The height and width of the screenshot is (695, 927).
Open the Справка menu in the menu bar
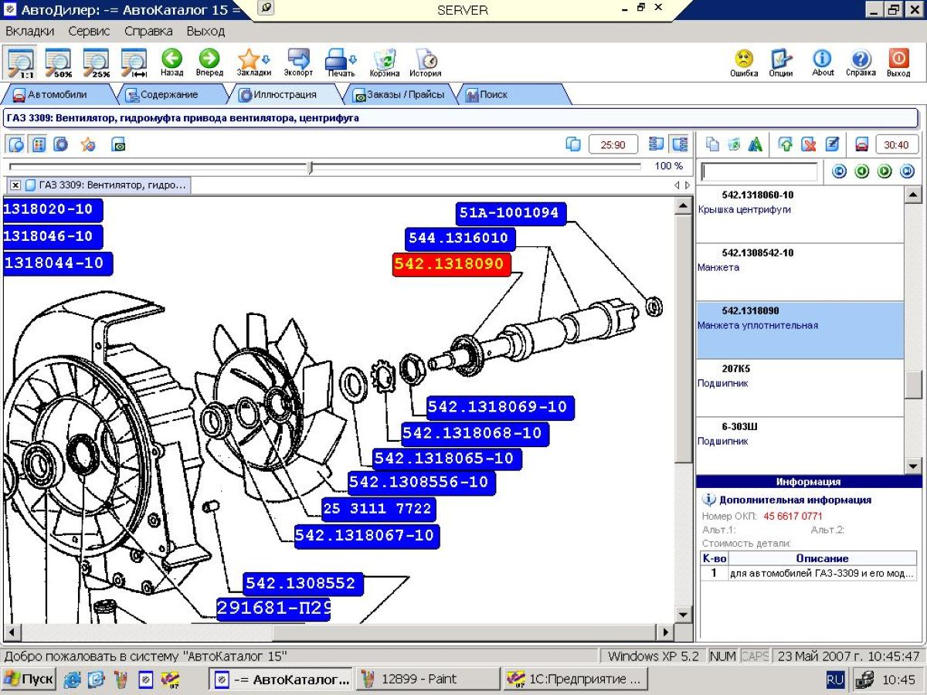[148, 31]
